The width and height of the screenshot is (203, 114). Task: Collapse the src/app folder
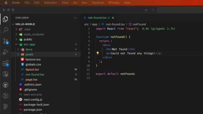pos(16,44)
